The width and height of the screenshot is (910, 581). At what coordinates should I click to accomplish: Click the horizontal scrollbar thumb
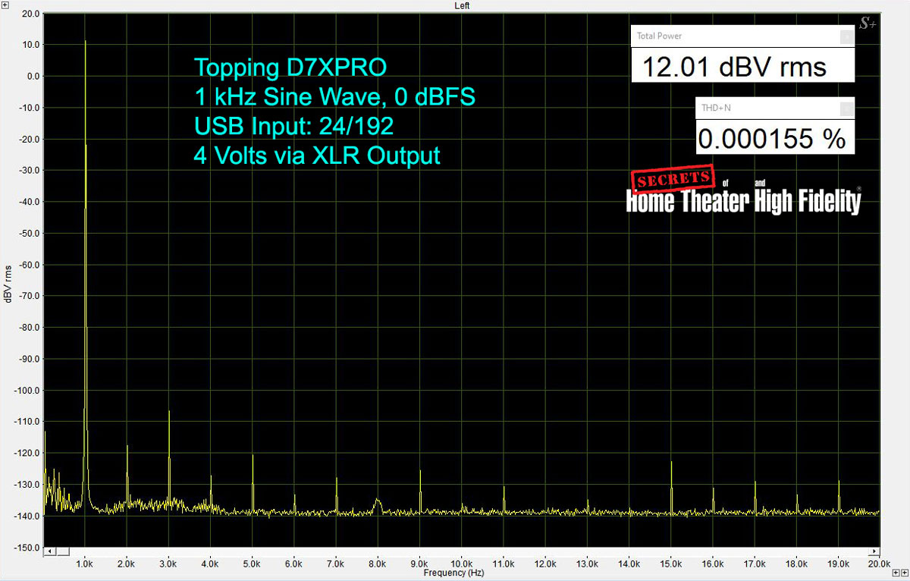tap(63, 551)
